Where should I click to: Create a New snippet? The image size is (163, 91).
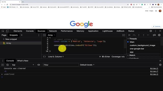(10, 39)
